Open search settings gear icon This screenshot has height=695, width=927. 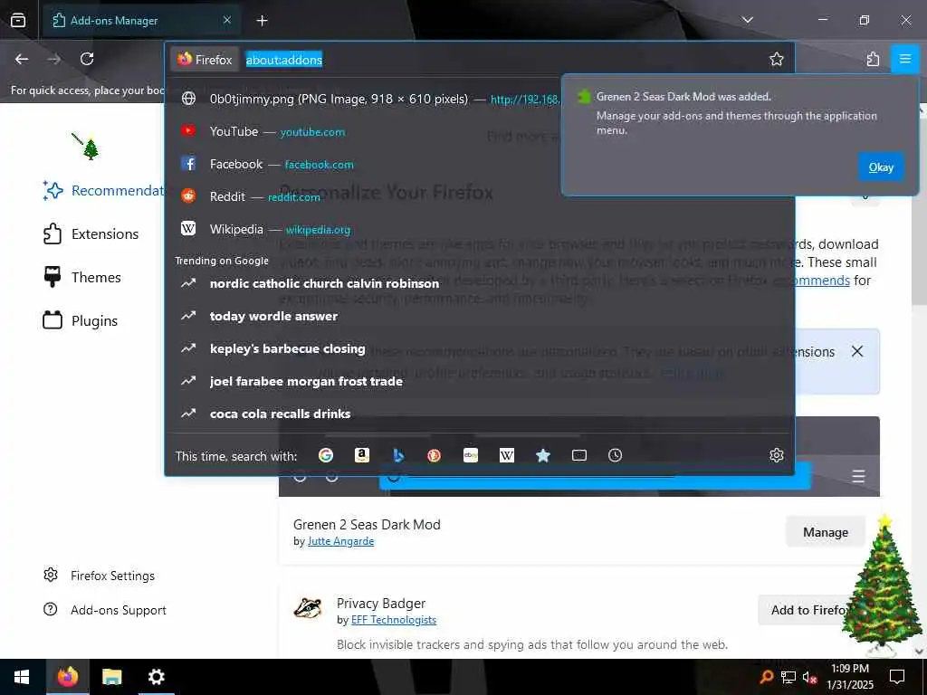(776, 455)
